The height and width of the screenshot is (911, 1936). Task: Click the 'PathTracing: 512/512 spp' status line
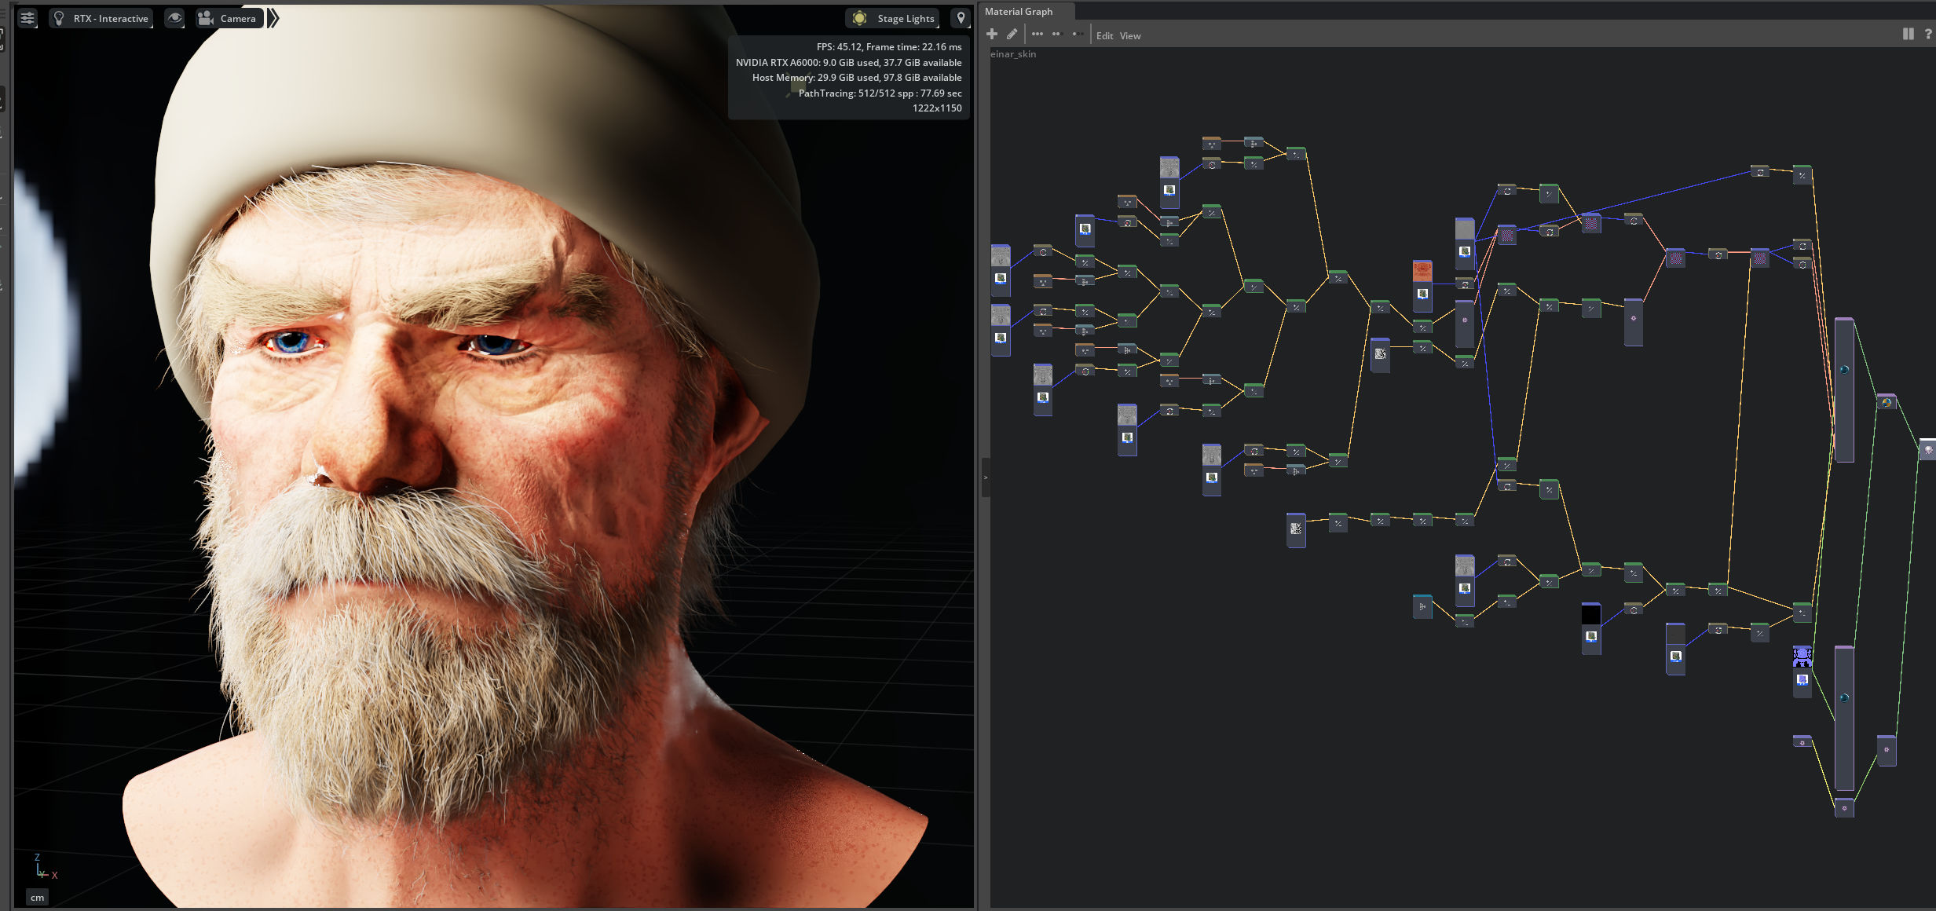[x=880, y=93]
